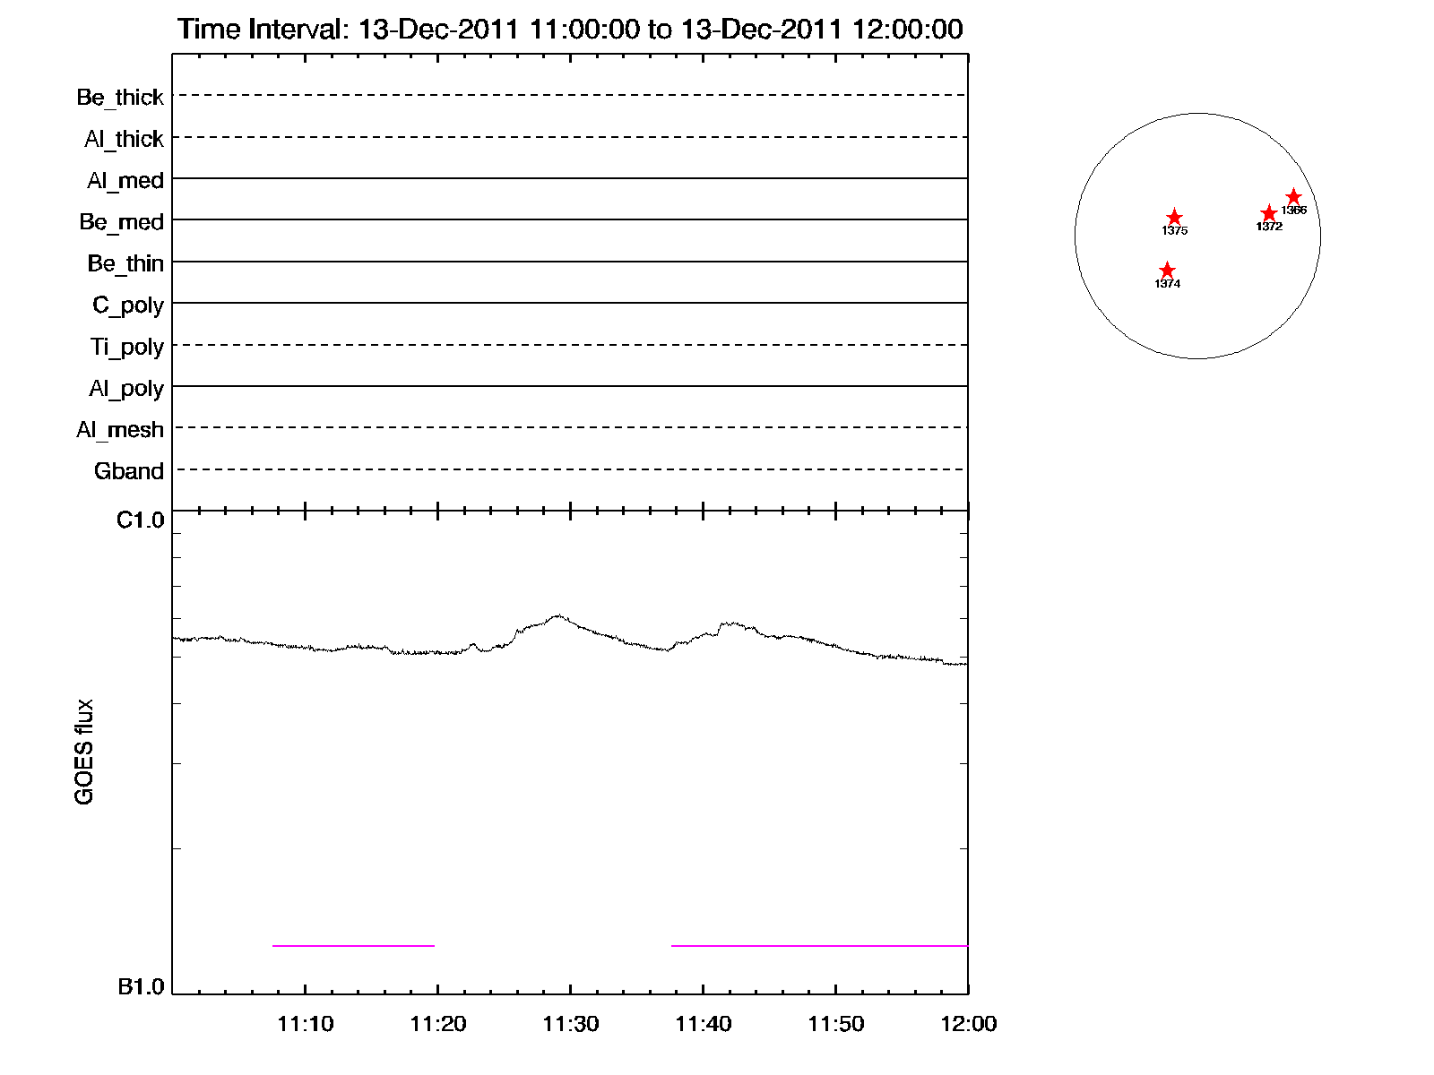
Task: Click the Al_med filter label
Action: click(125, 181)
